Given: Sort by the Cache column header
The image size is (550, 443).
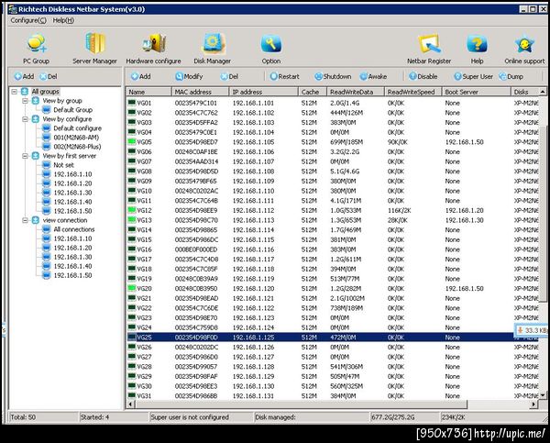Looking at the screenshot, I should (x=313, y=92).
